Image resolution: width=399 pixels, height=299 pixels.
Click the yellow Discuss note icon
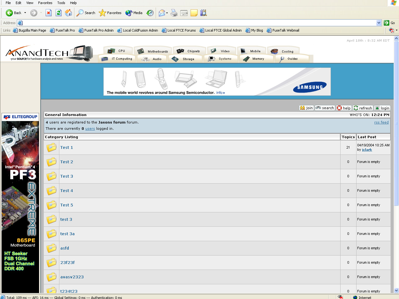194,13
